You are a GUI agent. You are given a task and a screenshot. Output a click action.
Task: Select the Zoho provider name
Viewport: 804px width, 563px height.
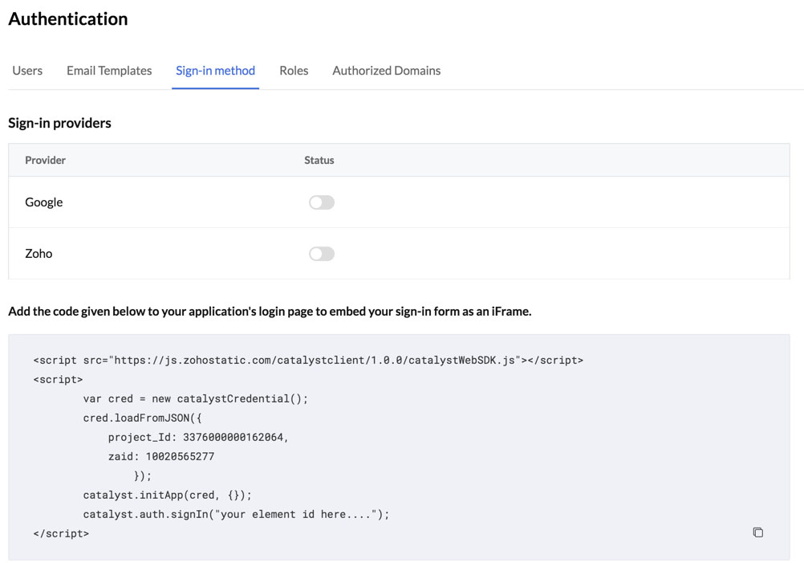pyautogui.click(x=39, y=254)
